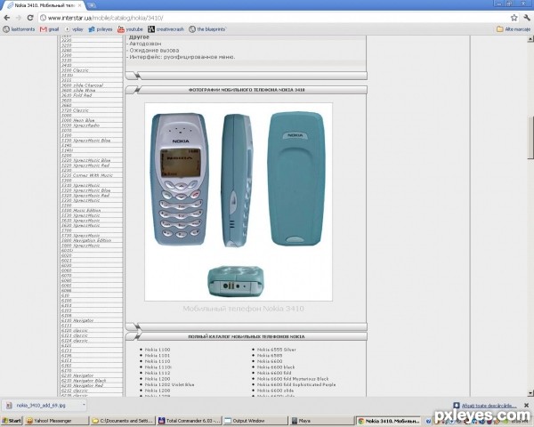Open 3000 Neon Blue in sidebar
Screen dimensions: 534x427
click(78, 120)
